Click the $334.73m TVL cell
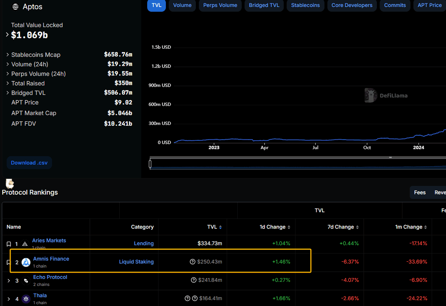Image resolution: width=446 pixels, height=306 pixels. (210, 244)
